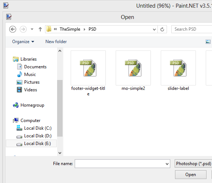Click the navigation pane scrollbar thumb
This screenshot has width=212, height=183.
click(60, 108)
